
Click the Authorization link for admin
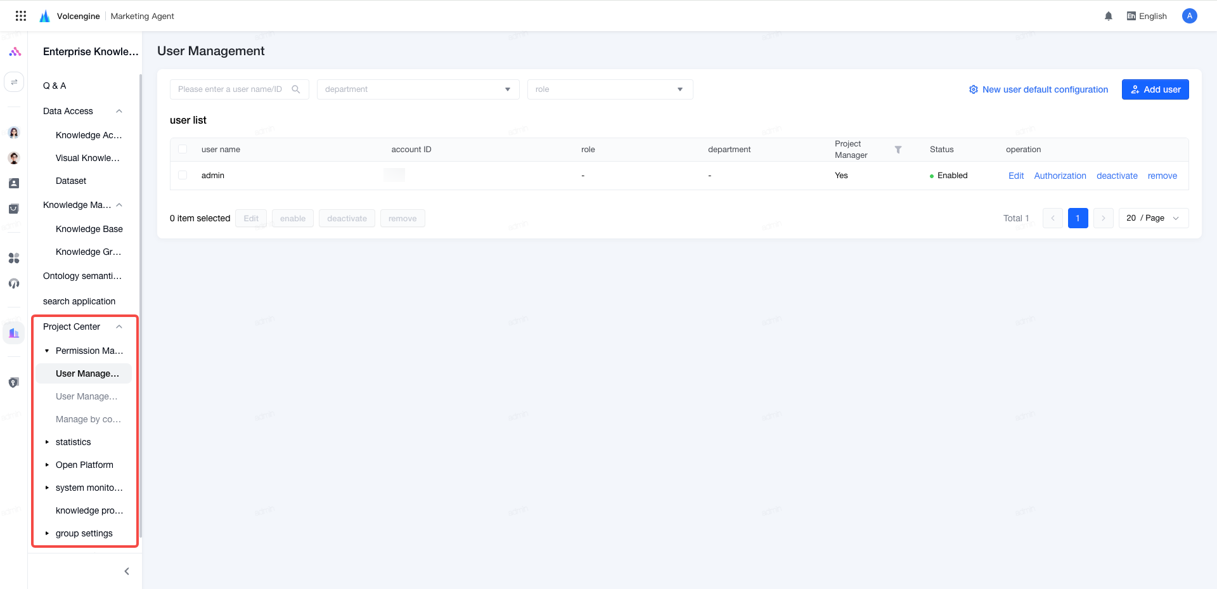point(1060,176)
